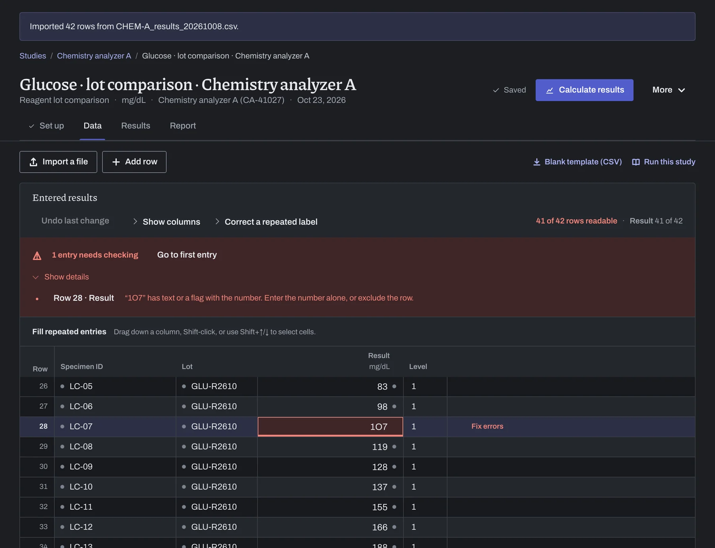Click row number 30
Screen dimensions: 715x548
tap(43, 466)
